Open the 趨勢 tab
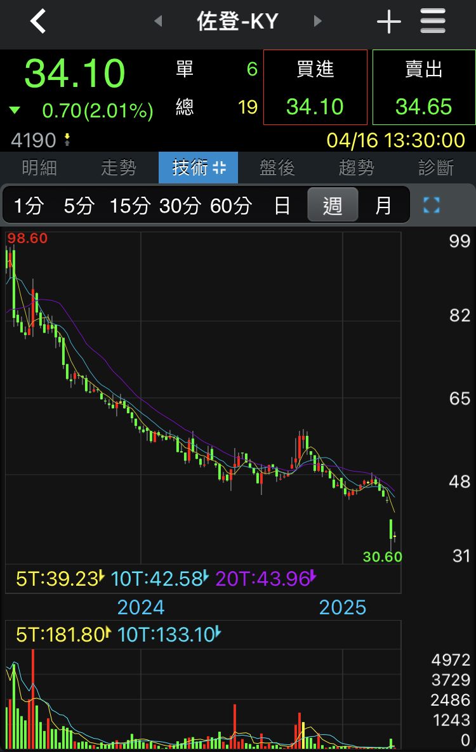This screenshot has height=752, width=476. [356, 168]
